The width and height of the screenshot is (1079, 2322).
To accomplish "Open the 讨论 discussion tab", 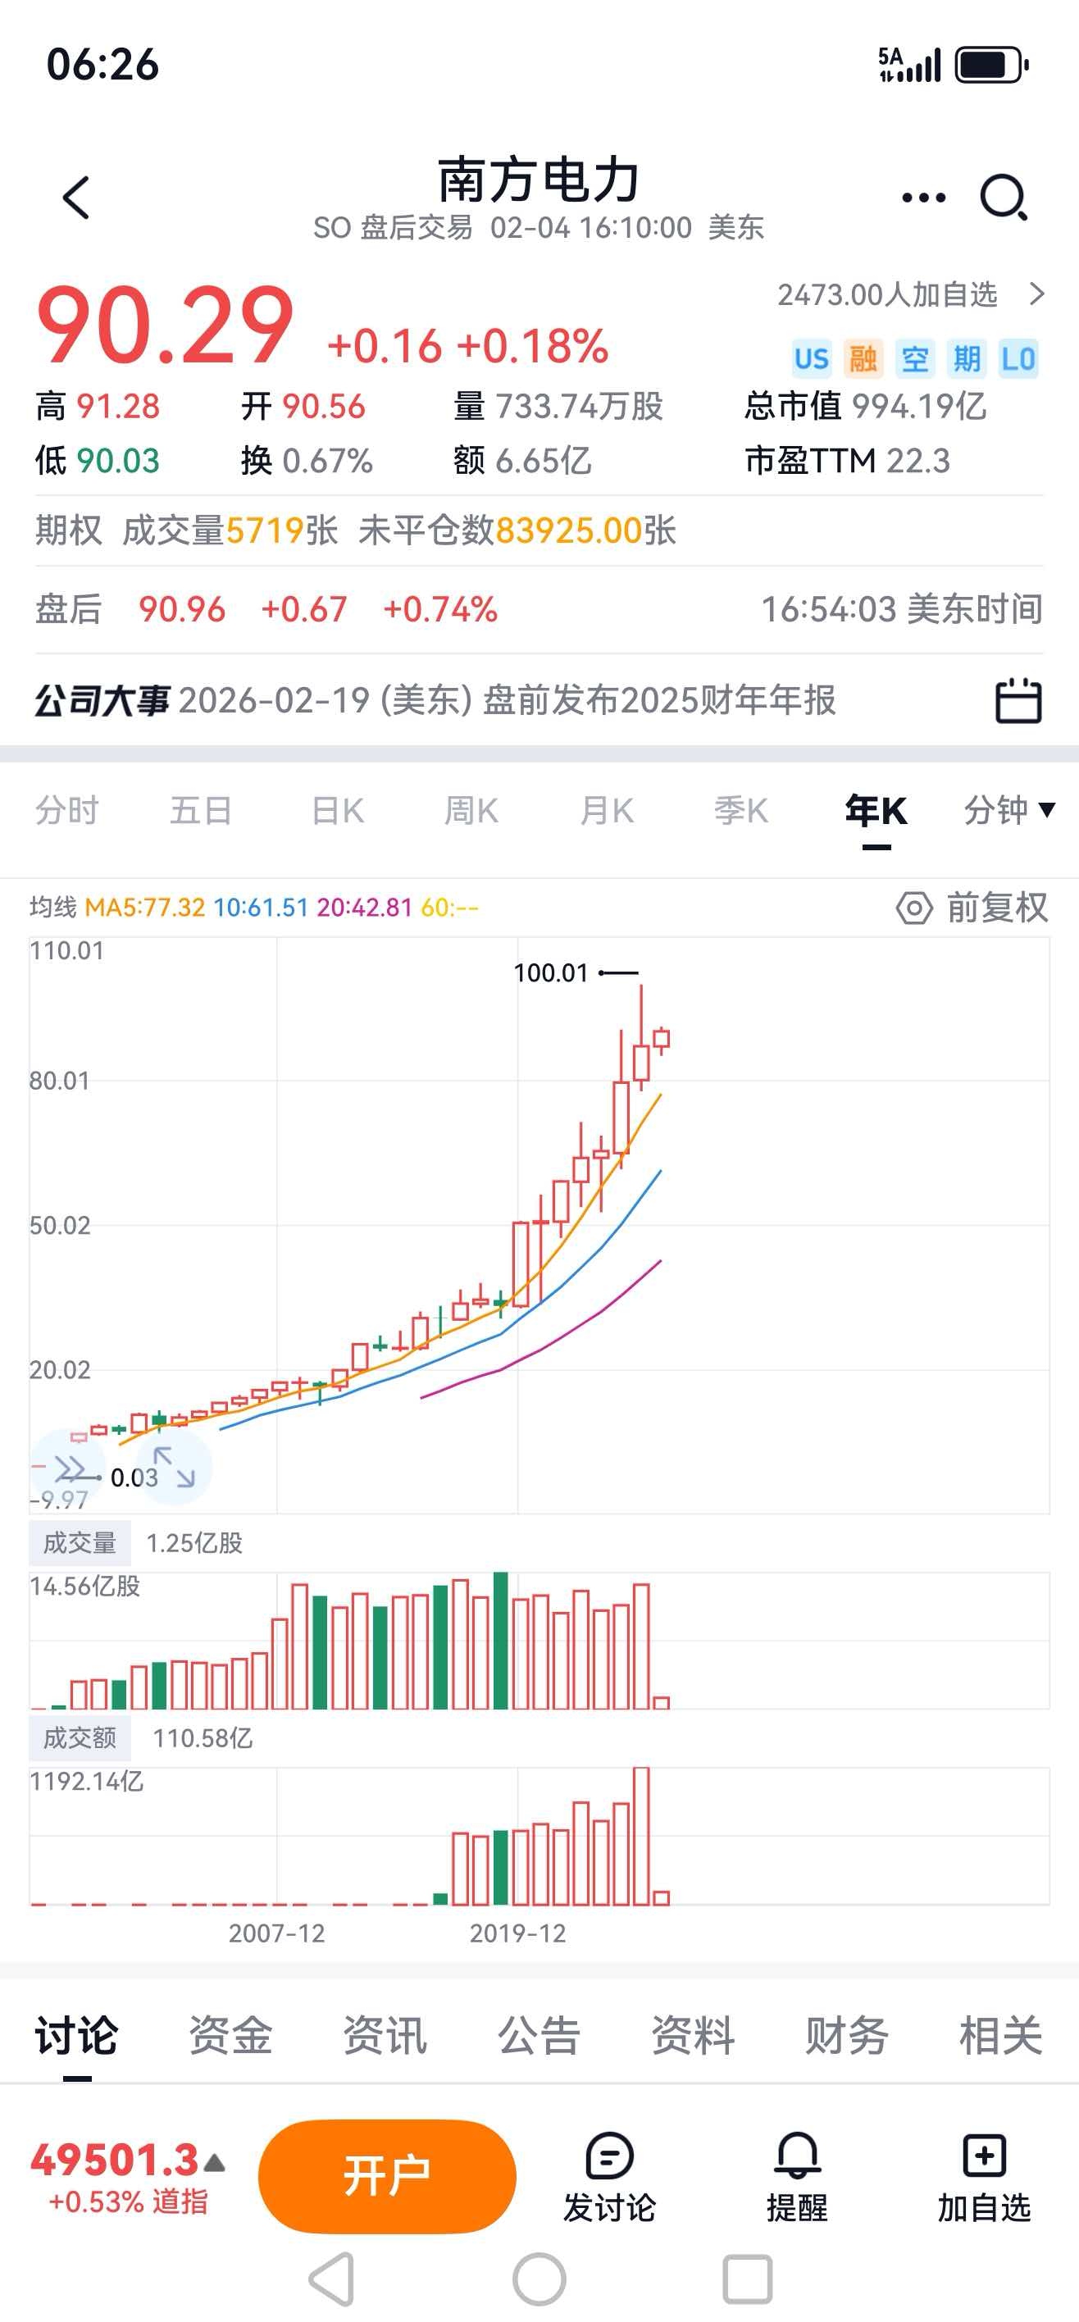I will click(76, 2034).
